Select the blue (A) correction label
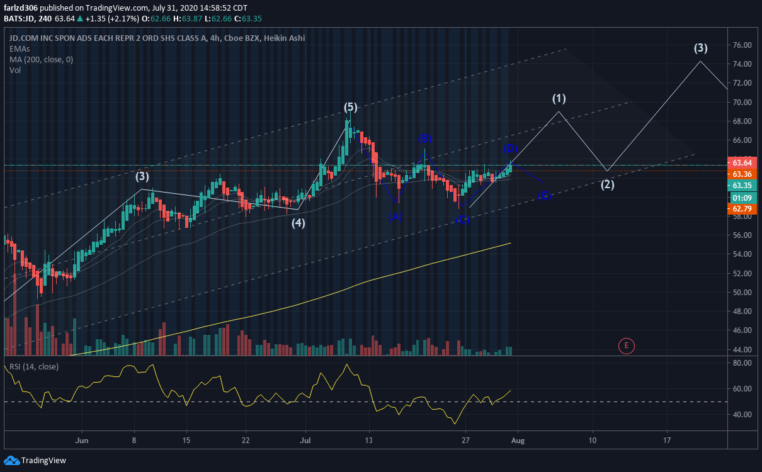The height and width of the screenshot is (472, 762). click(x=395, y=217)
